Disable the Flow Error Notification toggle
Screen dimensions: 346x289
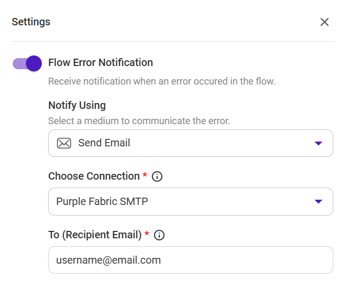(x=27, y=63)
